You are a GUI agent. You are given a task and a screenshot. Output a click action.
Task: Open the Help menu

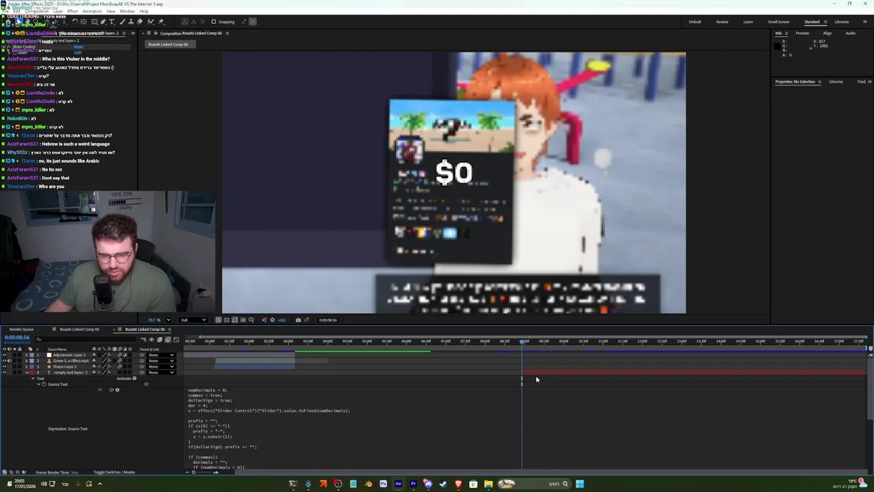(x=143, y=11)
